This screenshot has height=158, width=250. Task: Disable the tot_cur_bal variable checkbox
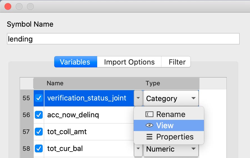[39, 149]
